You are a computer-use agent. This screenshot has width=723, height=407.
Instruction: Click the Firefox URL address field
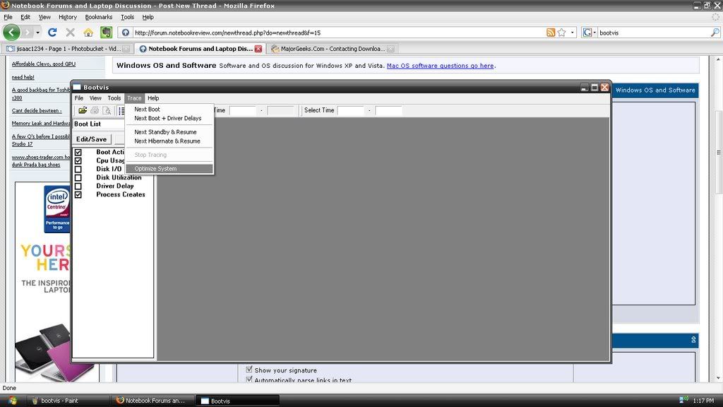coord(339,33)
